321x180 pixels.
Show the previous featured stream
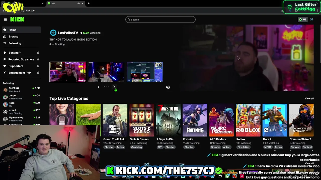(98, 87)
